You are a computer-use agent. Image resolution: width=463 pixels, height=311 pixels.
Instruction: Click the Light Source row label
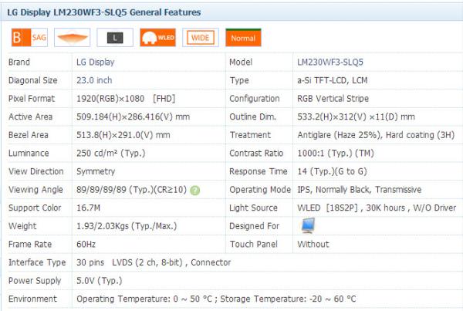coord(253,208)
